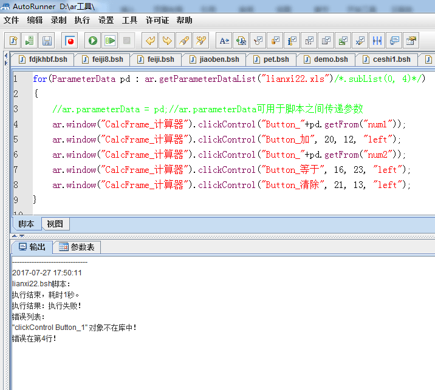Click the redo arrow icon
Image resolution: width=435 pixels, height=390 pixels.
click(x=167, y=41)
